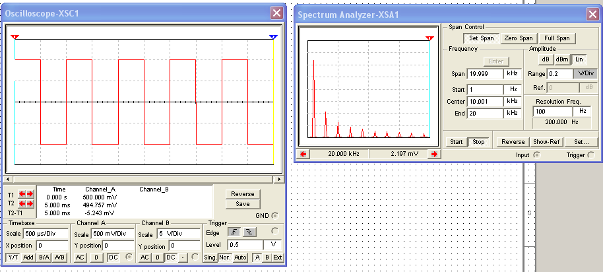Click spectrum analyzer Reverse button

pos(513,141)
